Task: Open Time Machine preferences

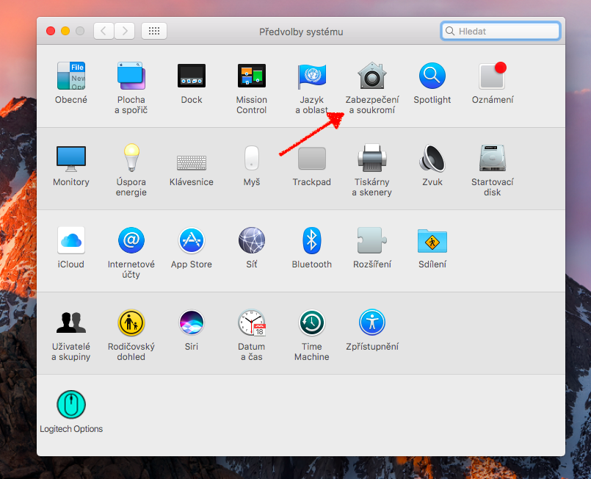Action: [311, 323]
